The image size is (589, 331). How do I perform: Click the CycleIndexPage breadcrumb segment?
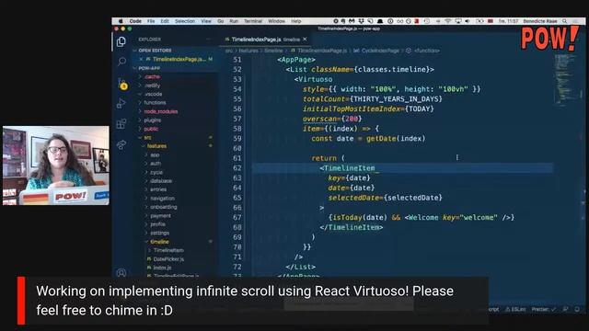point(380,51)
